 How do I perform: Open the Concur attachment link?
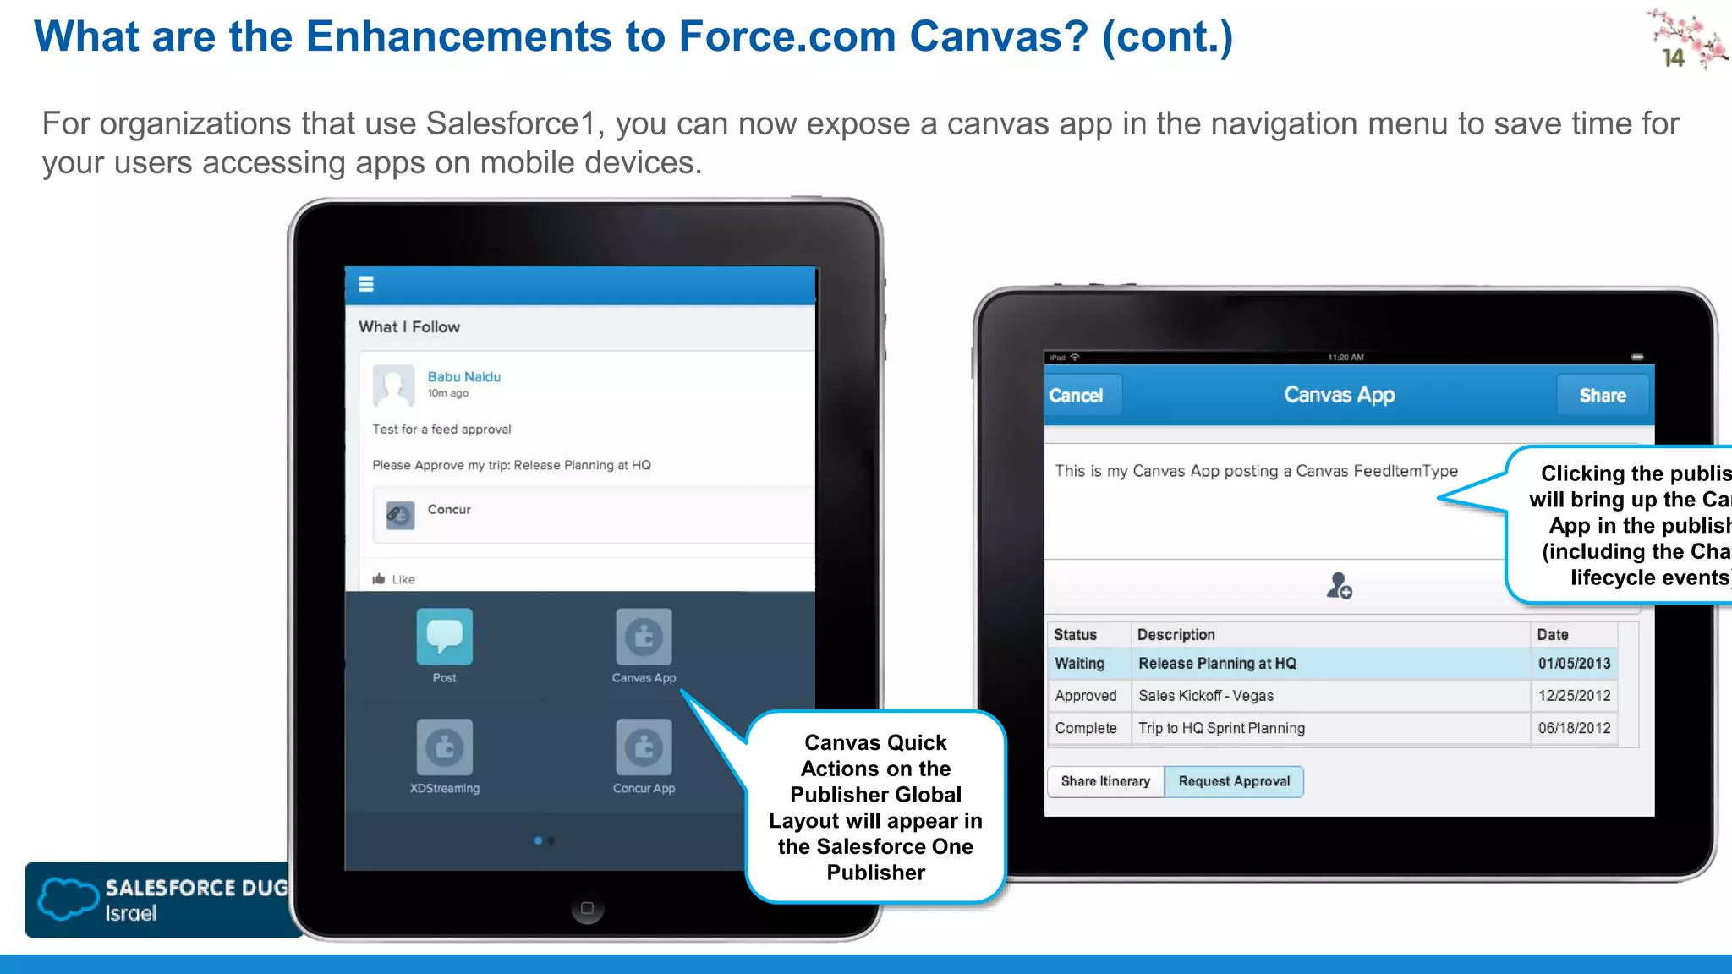(x=449, y=510)
